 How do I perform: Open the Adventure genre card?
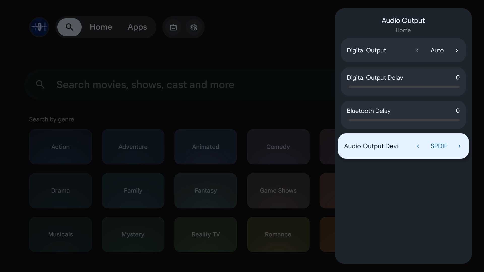point(133,147)
